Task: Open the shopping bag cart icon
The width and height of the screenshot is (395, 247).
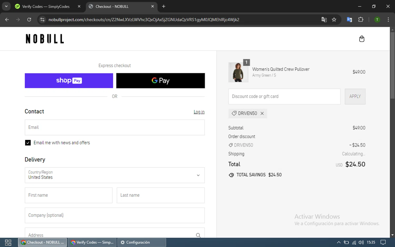Action: click(x=362, y=39)
